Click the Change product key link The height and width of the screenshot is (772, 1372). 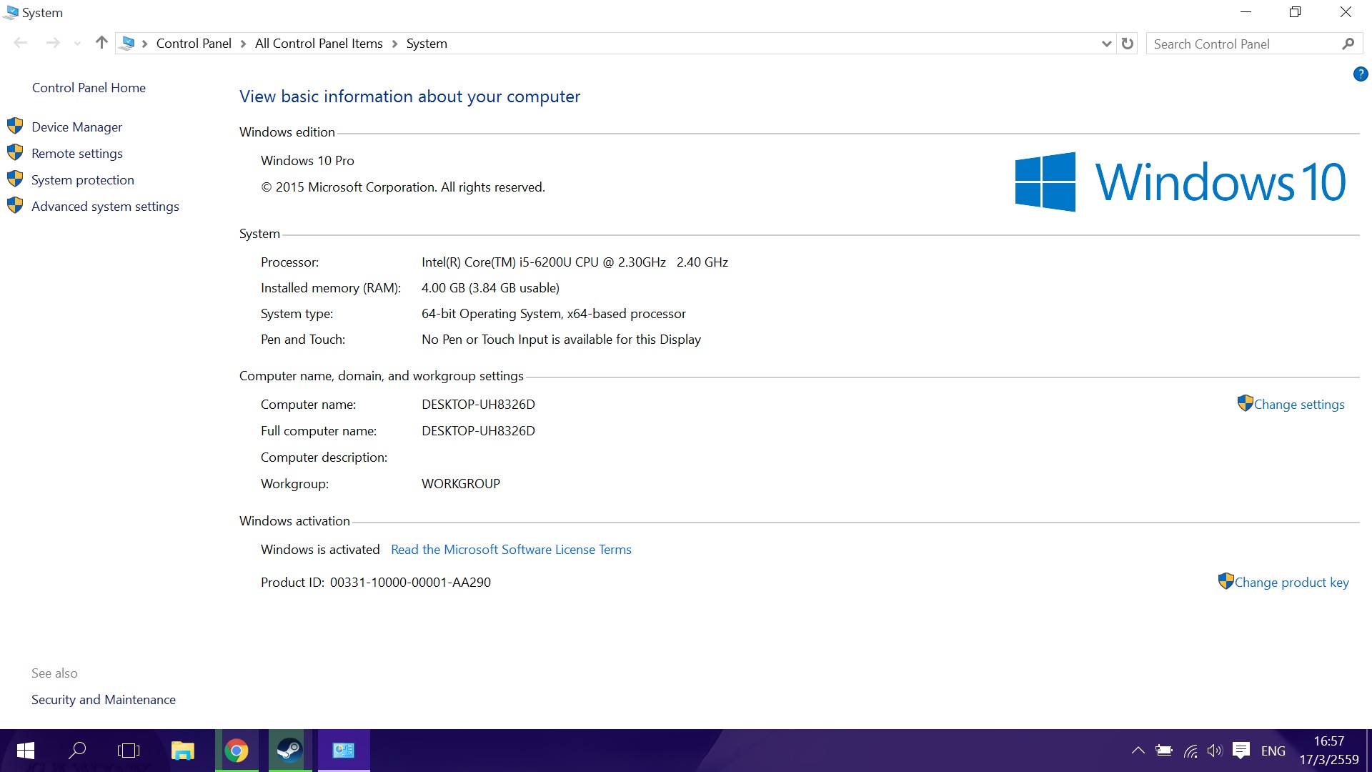1291,583
